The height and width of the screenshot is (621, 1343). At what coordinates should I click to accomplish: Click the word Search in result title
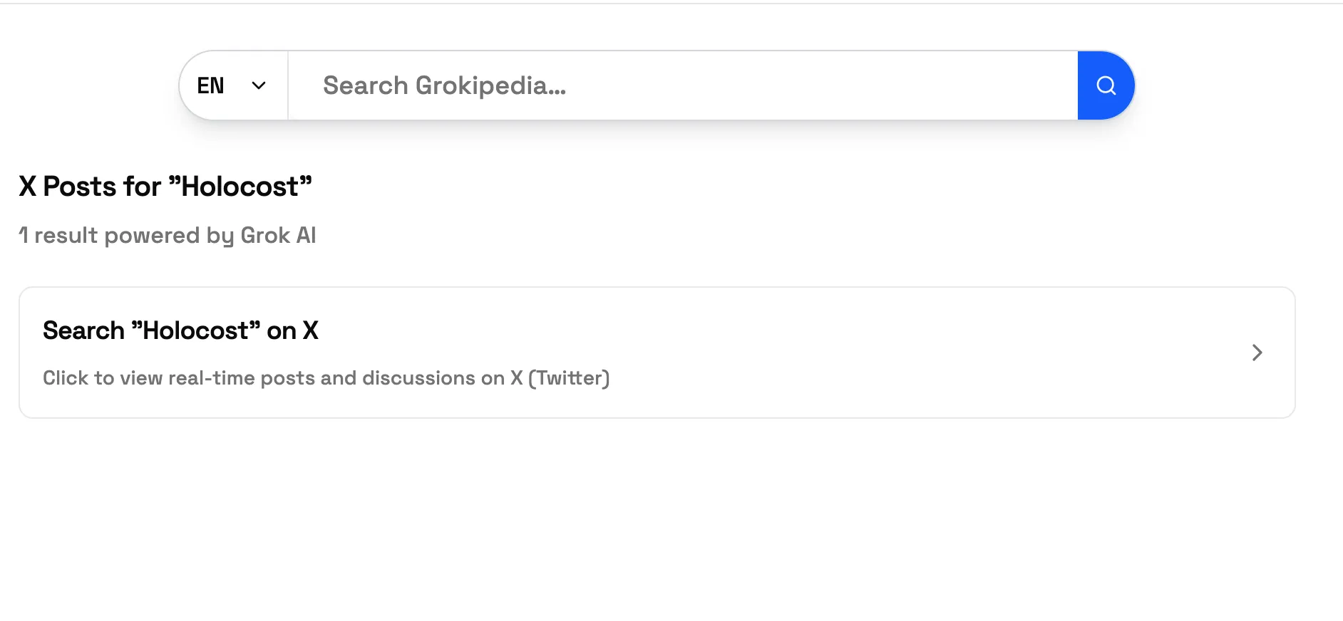click(83, 330)
